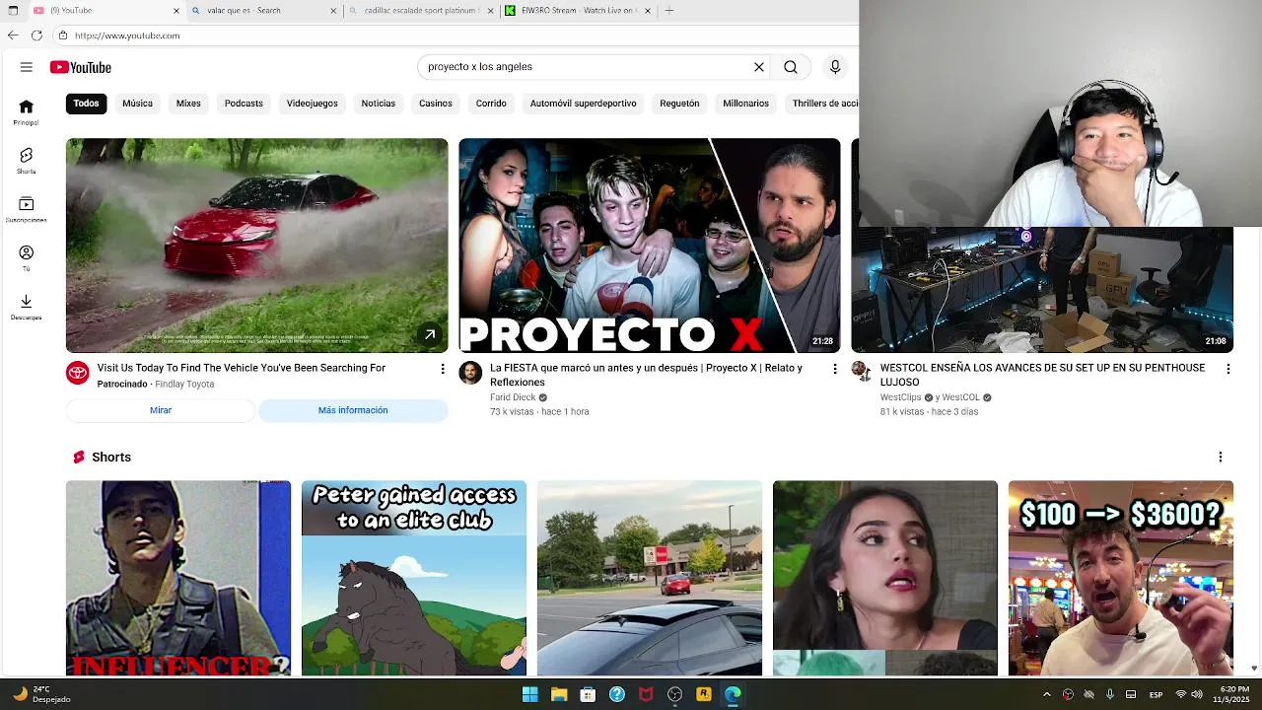This screenshot has width=1262, height=710.
Task: Click the Farid Dieck channel avatar
Action: [x=470, y=372]
